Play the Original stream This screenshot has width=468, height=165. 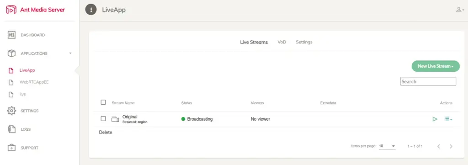pos(435,119)
